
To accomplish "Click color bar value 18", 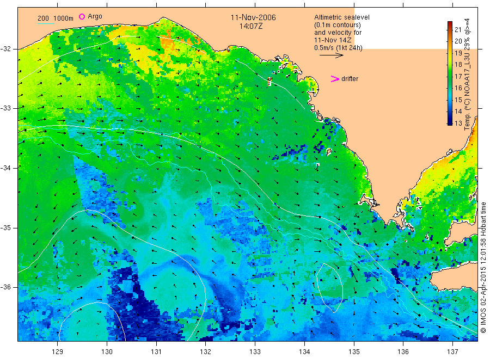I will pyautogui.click(x=458, y=65).
